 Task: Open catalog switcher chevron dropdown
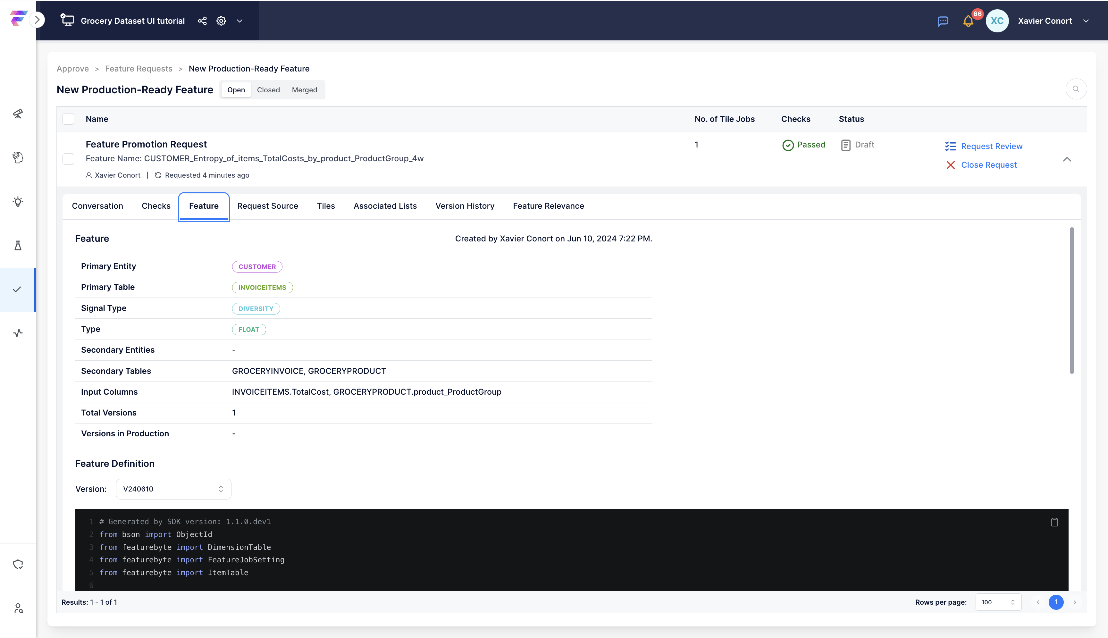coord(240,21)
